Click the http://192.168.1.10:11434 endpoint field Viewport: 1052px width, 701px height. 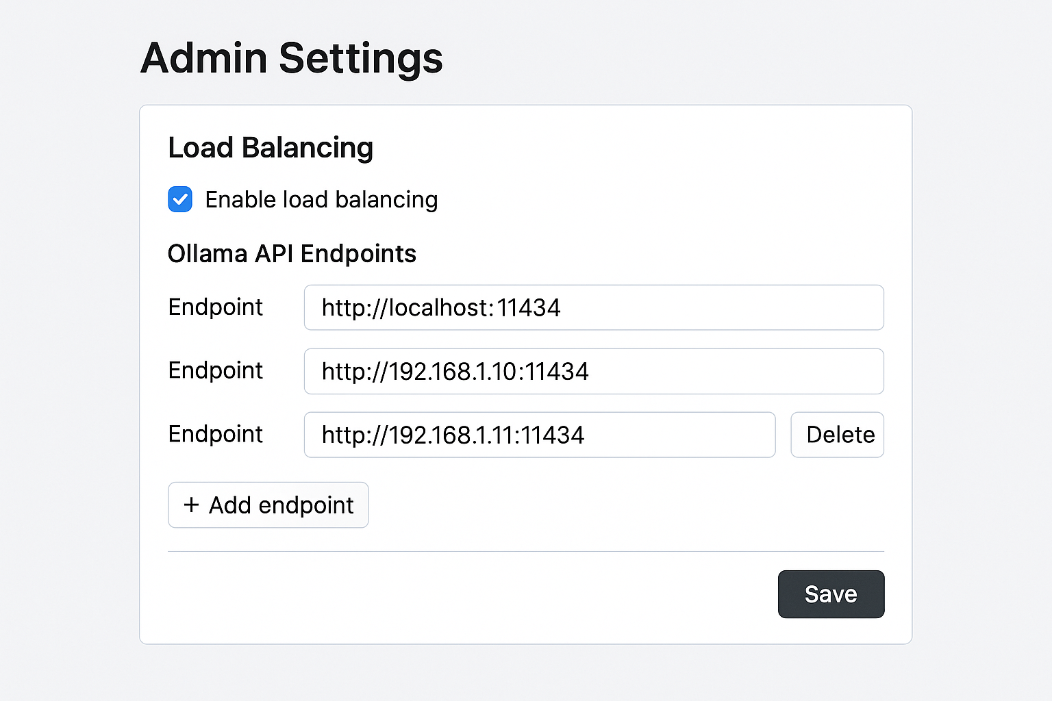[593, 372]
